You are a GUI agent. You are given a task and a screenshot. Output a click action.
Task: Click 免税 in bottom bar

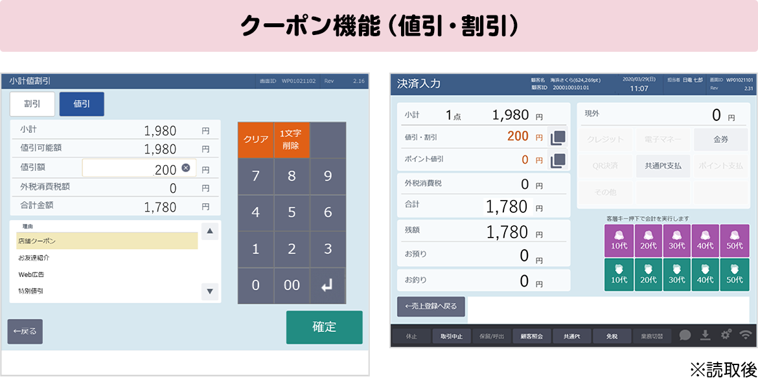(x=612, y=335)
